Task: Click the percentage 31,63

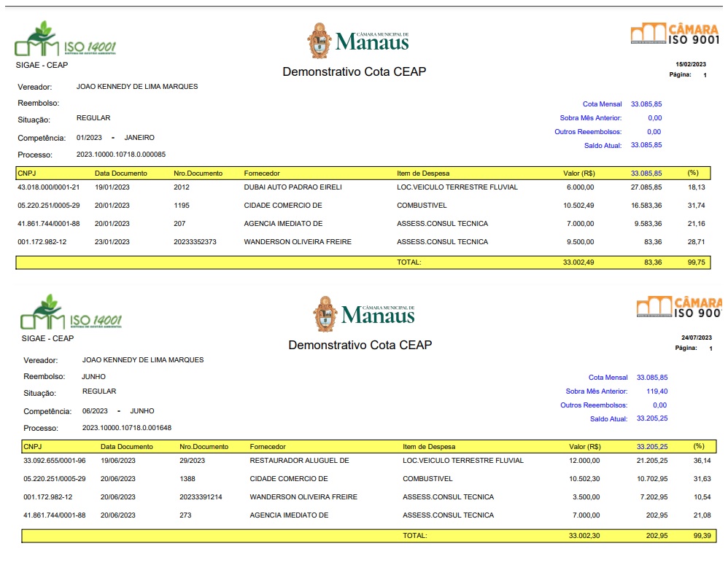Action: [x=702, y=479]
